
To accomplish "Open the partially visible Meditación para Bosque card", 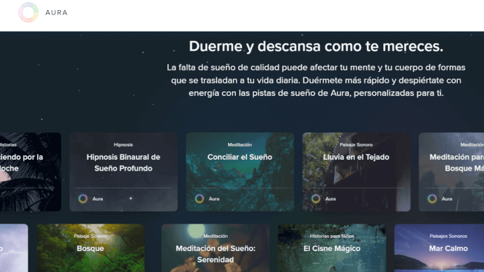I will (451, 172).
